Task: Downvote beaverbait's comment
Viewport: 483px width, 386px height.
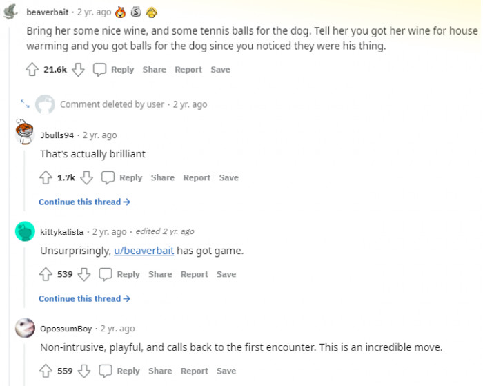Action: pos(79,69)
